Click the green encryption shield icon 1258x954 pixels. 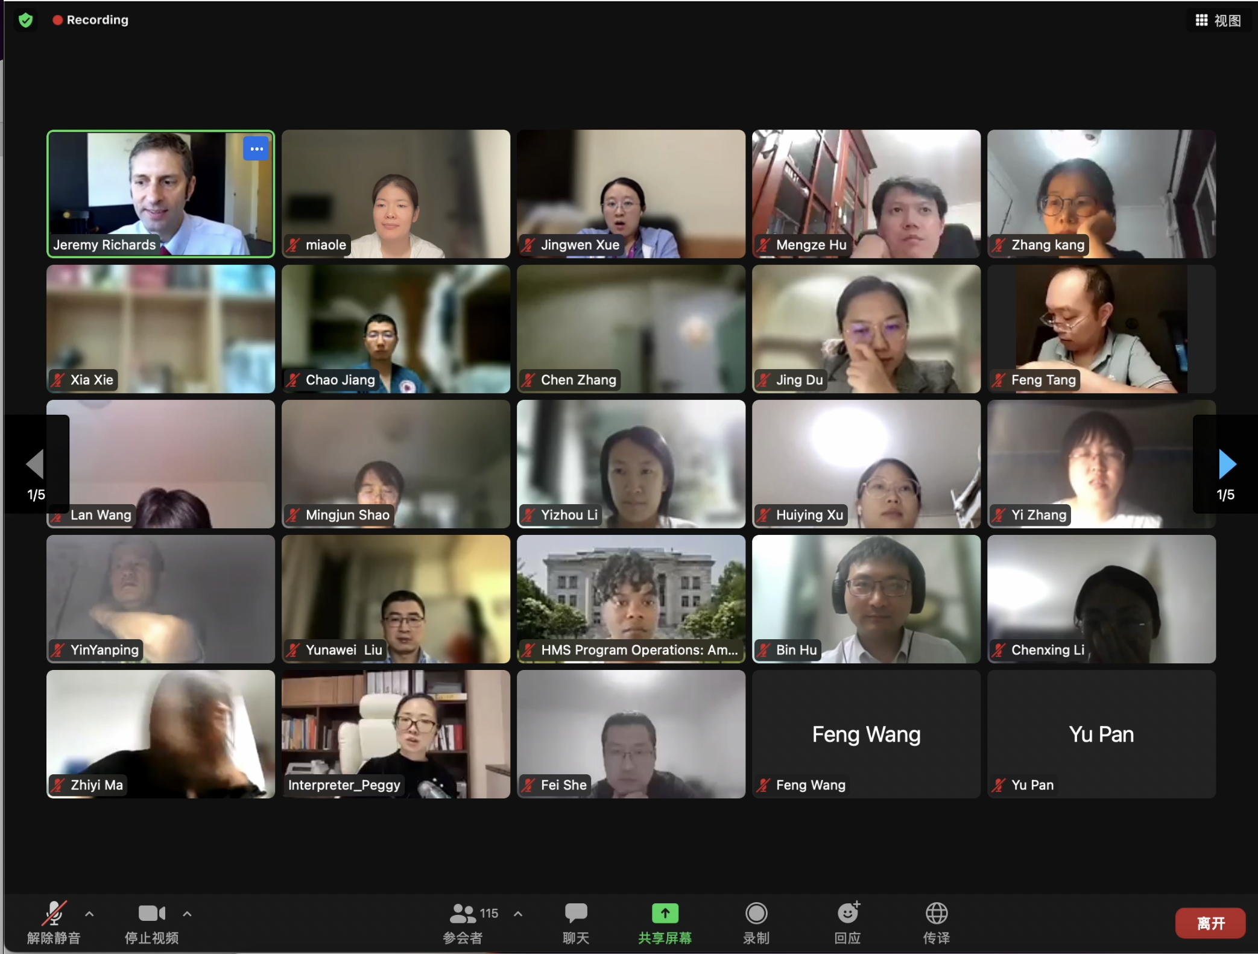coord(25,21)
